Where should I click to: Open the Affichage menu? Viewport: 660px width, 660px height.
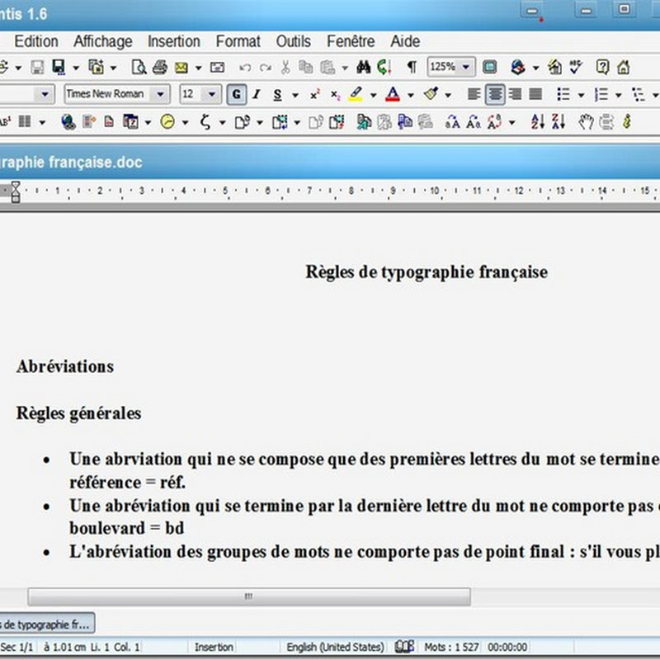coord(102,41)
